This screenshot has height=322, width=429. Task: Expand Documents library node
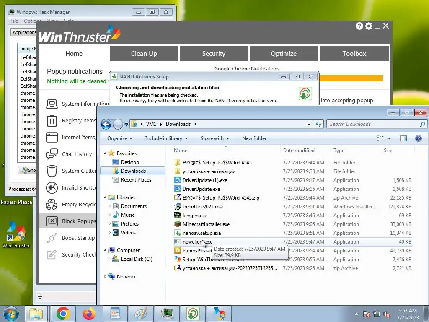coord(109,206)
